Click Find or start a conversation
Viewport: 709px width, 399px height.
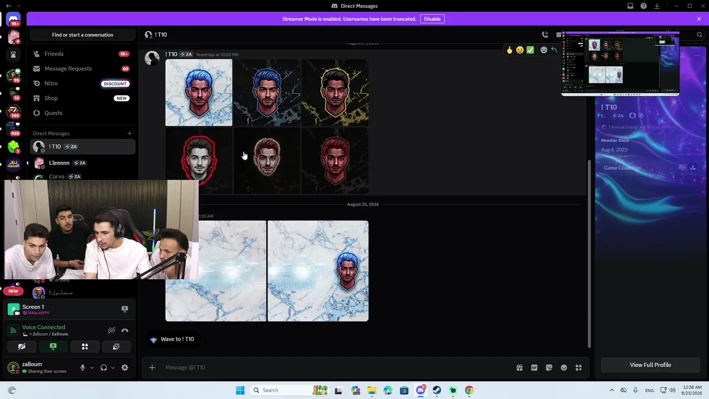[83, 35]
